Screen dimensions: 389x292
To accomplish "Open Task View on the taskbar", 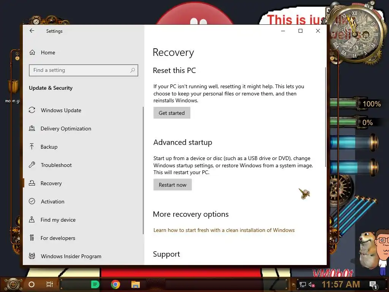I will [50, 284].
